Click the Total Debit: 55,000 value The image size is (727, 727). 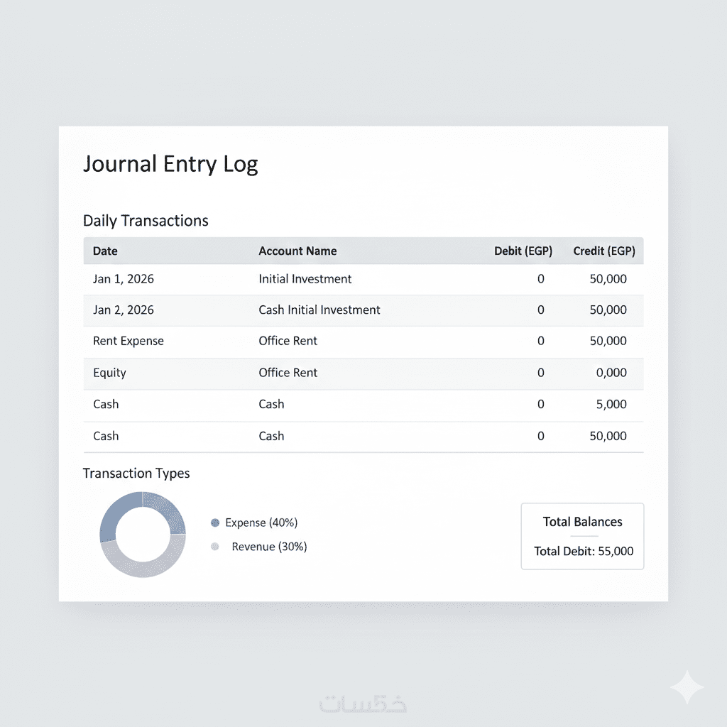[584, 551]
